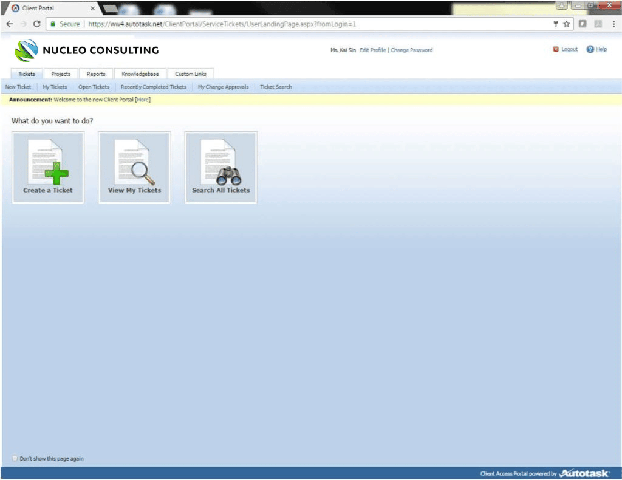The image size is (622, 480).
Task: Select the Custom Links tab
Action: click(191, 74)
